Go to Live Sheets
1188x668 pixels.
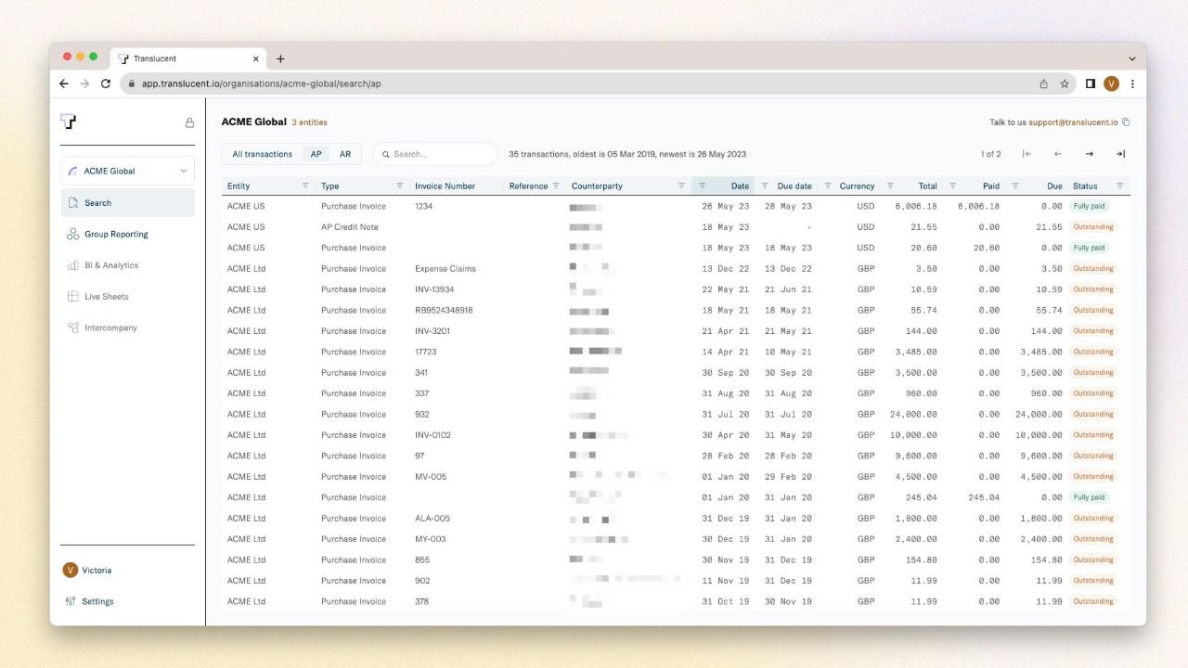106,297
